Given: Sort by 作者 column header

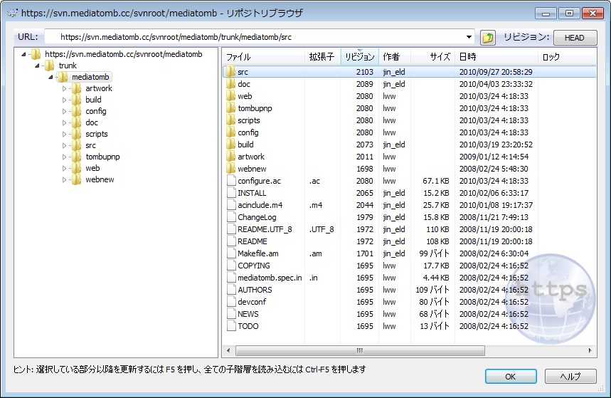Looking at the screenshot, I should [394, 57].
